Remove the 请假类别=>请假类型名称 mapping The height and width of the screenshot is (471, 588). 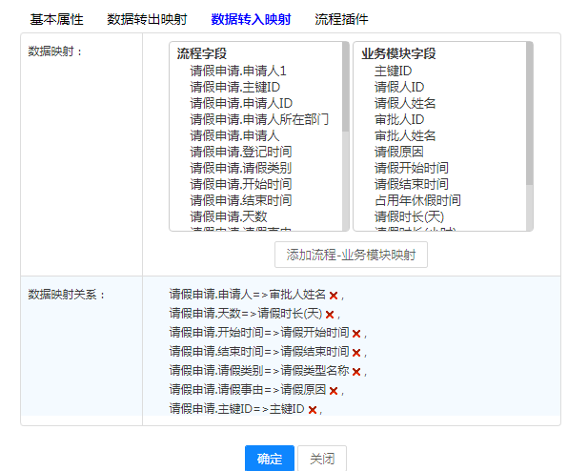(x=356, y=371)
